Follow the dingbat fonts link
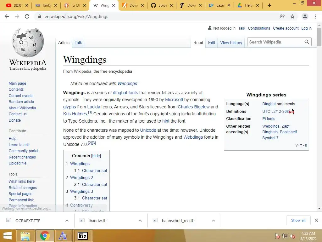 [x=125, y=93]
